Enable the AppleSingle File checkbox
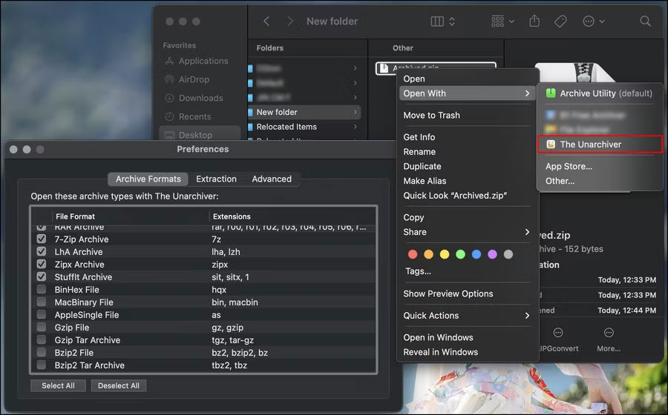 (x=42, y=315)
